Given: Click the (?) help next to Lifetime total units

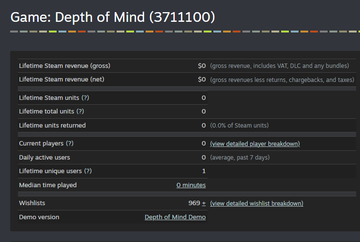Looking at the screenshot, I should (x=80, y=112).
